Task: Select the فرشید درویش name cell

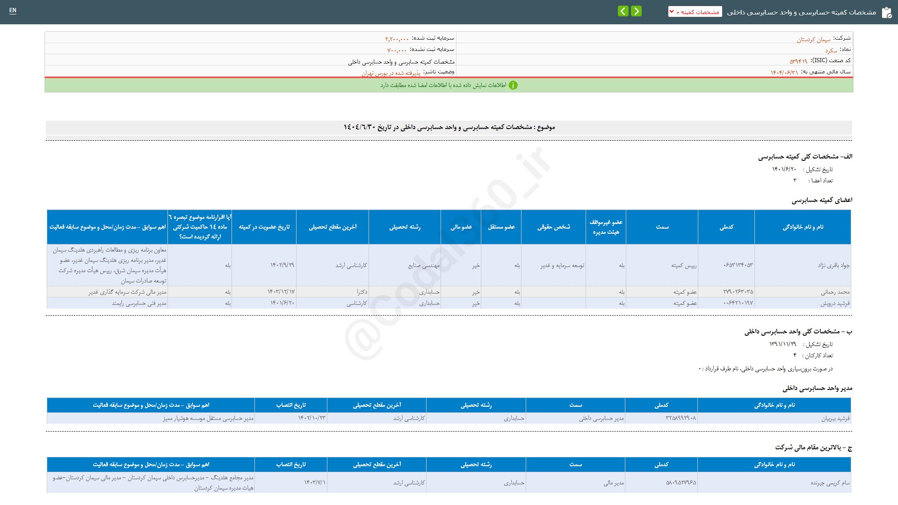Action: click(834, 303)
